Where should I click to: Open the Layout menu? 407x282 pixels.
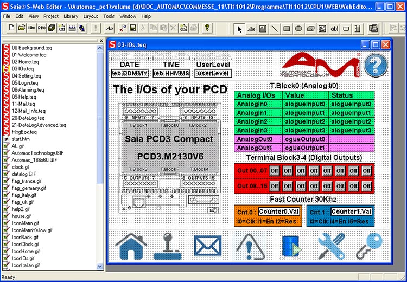coord(91,16)
